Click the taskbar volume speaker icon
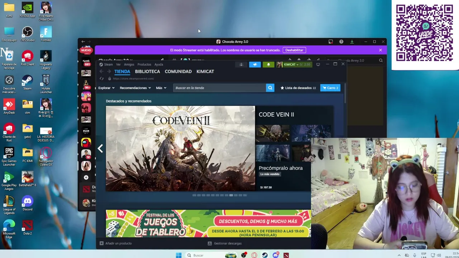 click(x=439, y=255)
